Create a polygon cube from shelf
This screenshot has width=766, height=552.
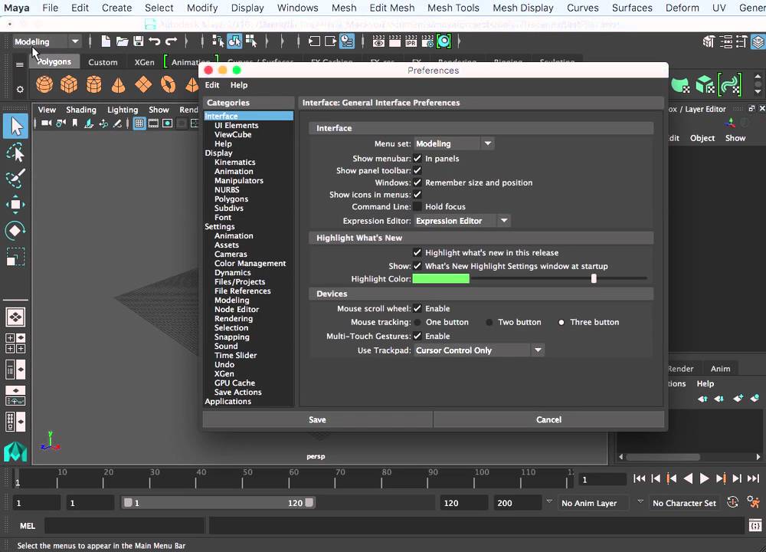pyautogui.click(x=69, y=84)
